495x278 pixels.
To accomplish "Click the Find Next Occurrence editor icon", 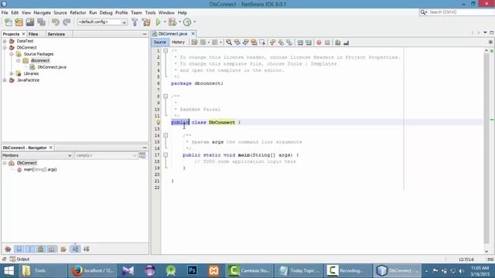I will click(246, 42).
